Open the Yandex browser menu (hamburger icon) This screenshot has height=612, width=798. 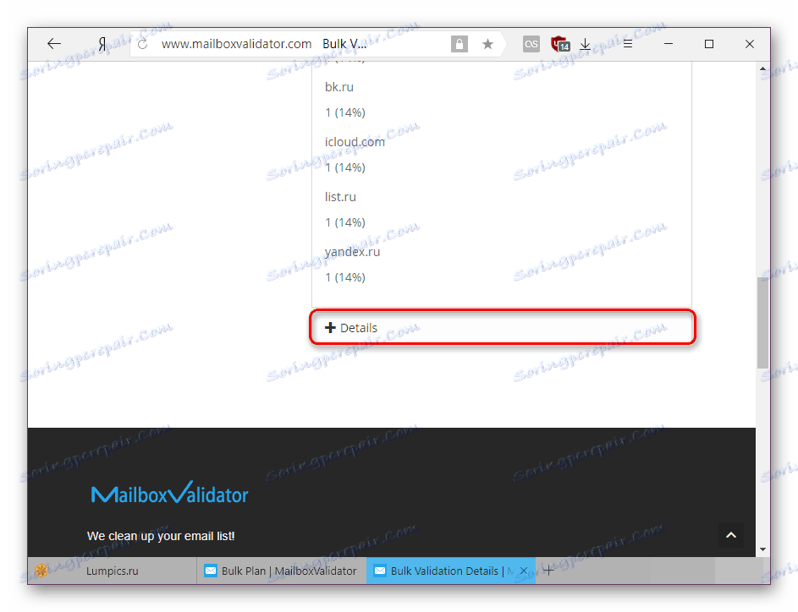(x=626, y=43)
